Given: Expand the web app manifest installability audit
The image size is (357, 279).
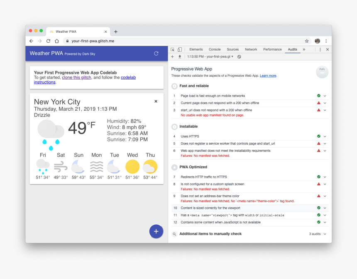Looking at the screenshot, I should tap(325, 151).
